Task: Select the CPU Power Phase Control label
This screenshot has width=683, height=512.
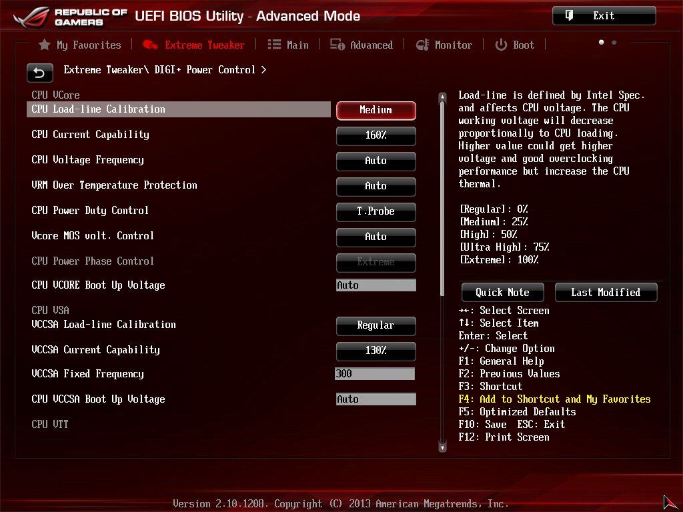Action: (x=93, y=261)
